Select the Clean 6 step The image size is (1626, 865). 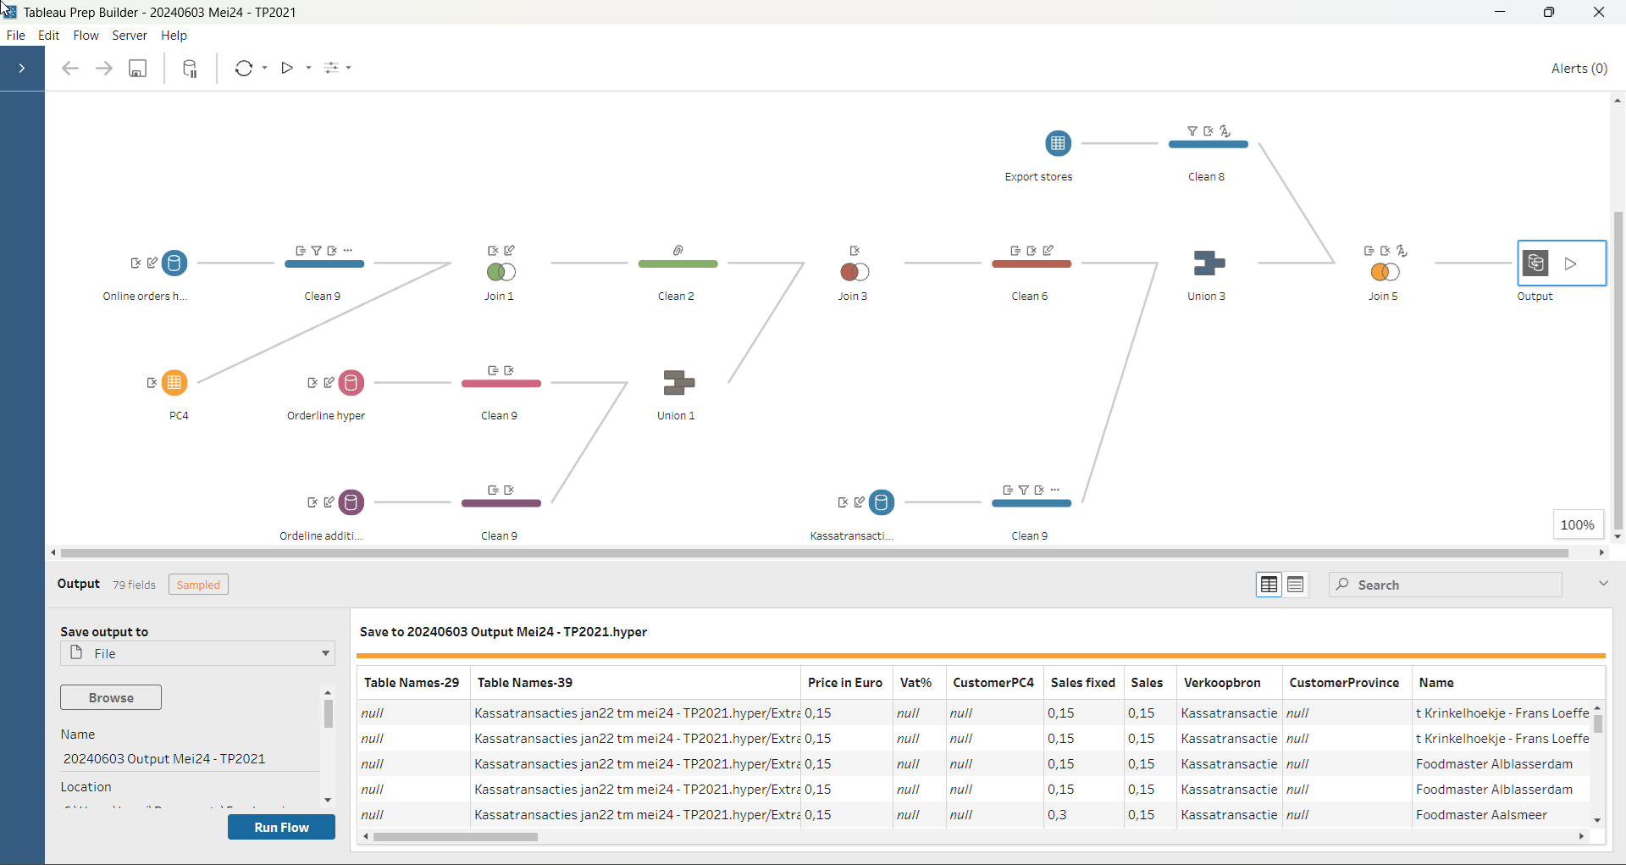click(1031, 264)
